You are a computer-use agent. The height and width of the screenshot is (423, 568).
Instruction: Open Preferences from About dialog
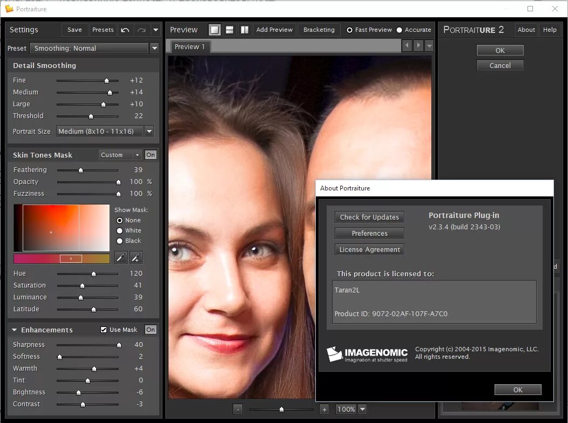(369, 234)
